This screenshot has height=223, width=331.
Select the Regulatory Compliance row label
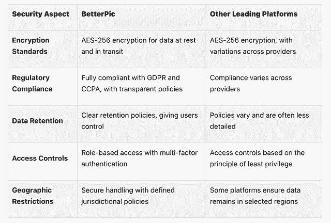32,83
